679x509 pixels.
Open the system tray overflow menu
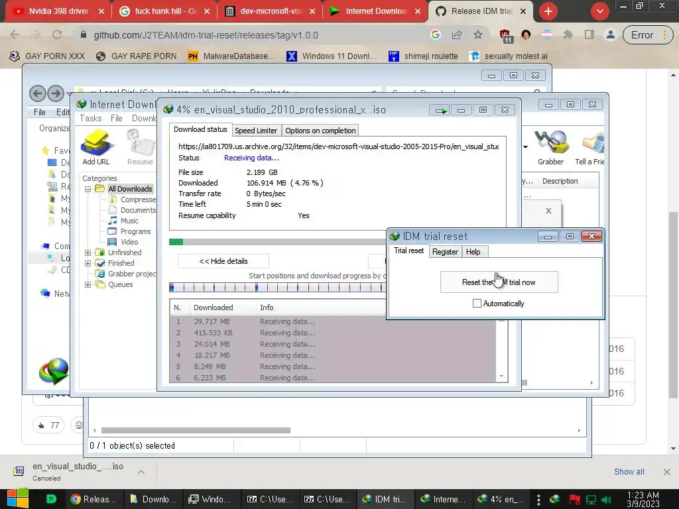(x=538, y=500)
